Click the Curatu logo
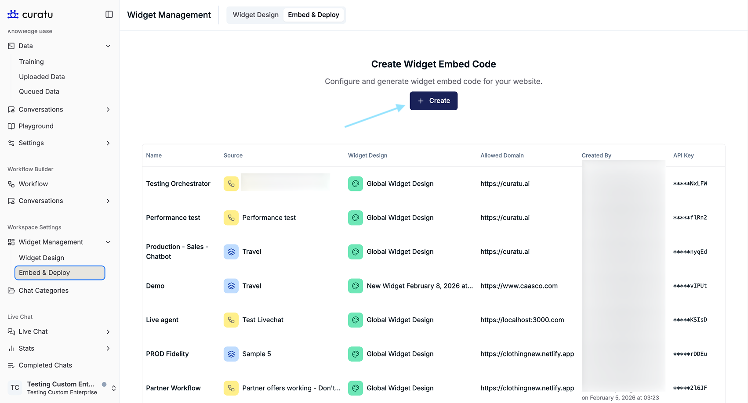 click(30, 14)
